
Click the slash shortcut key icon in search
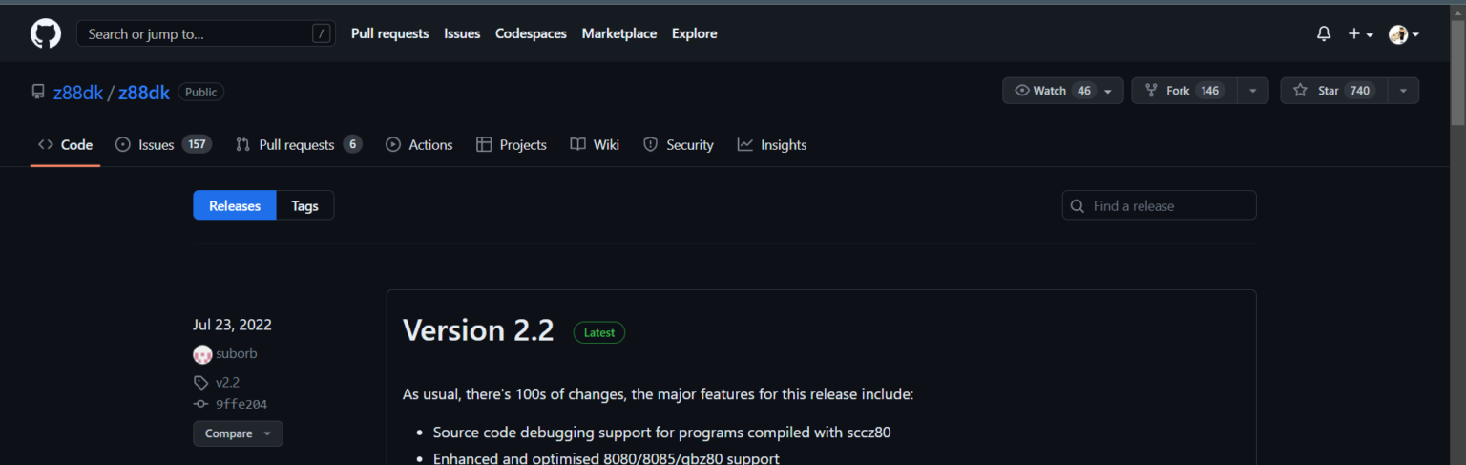tap(322, 34)
